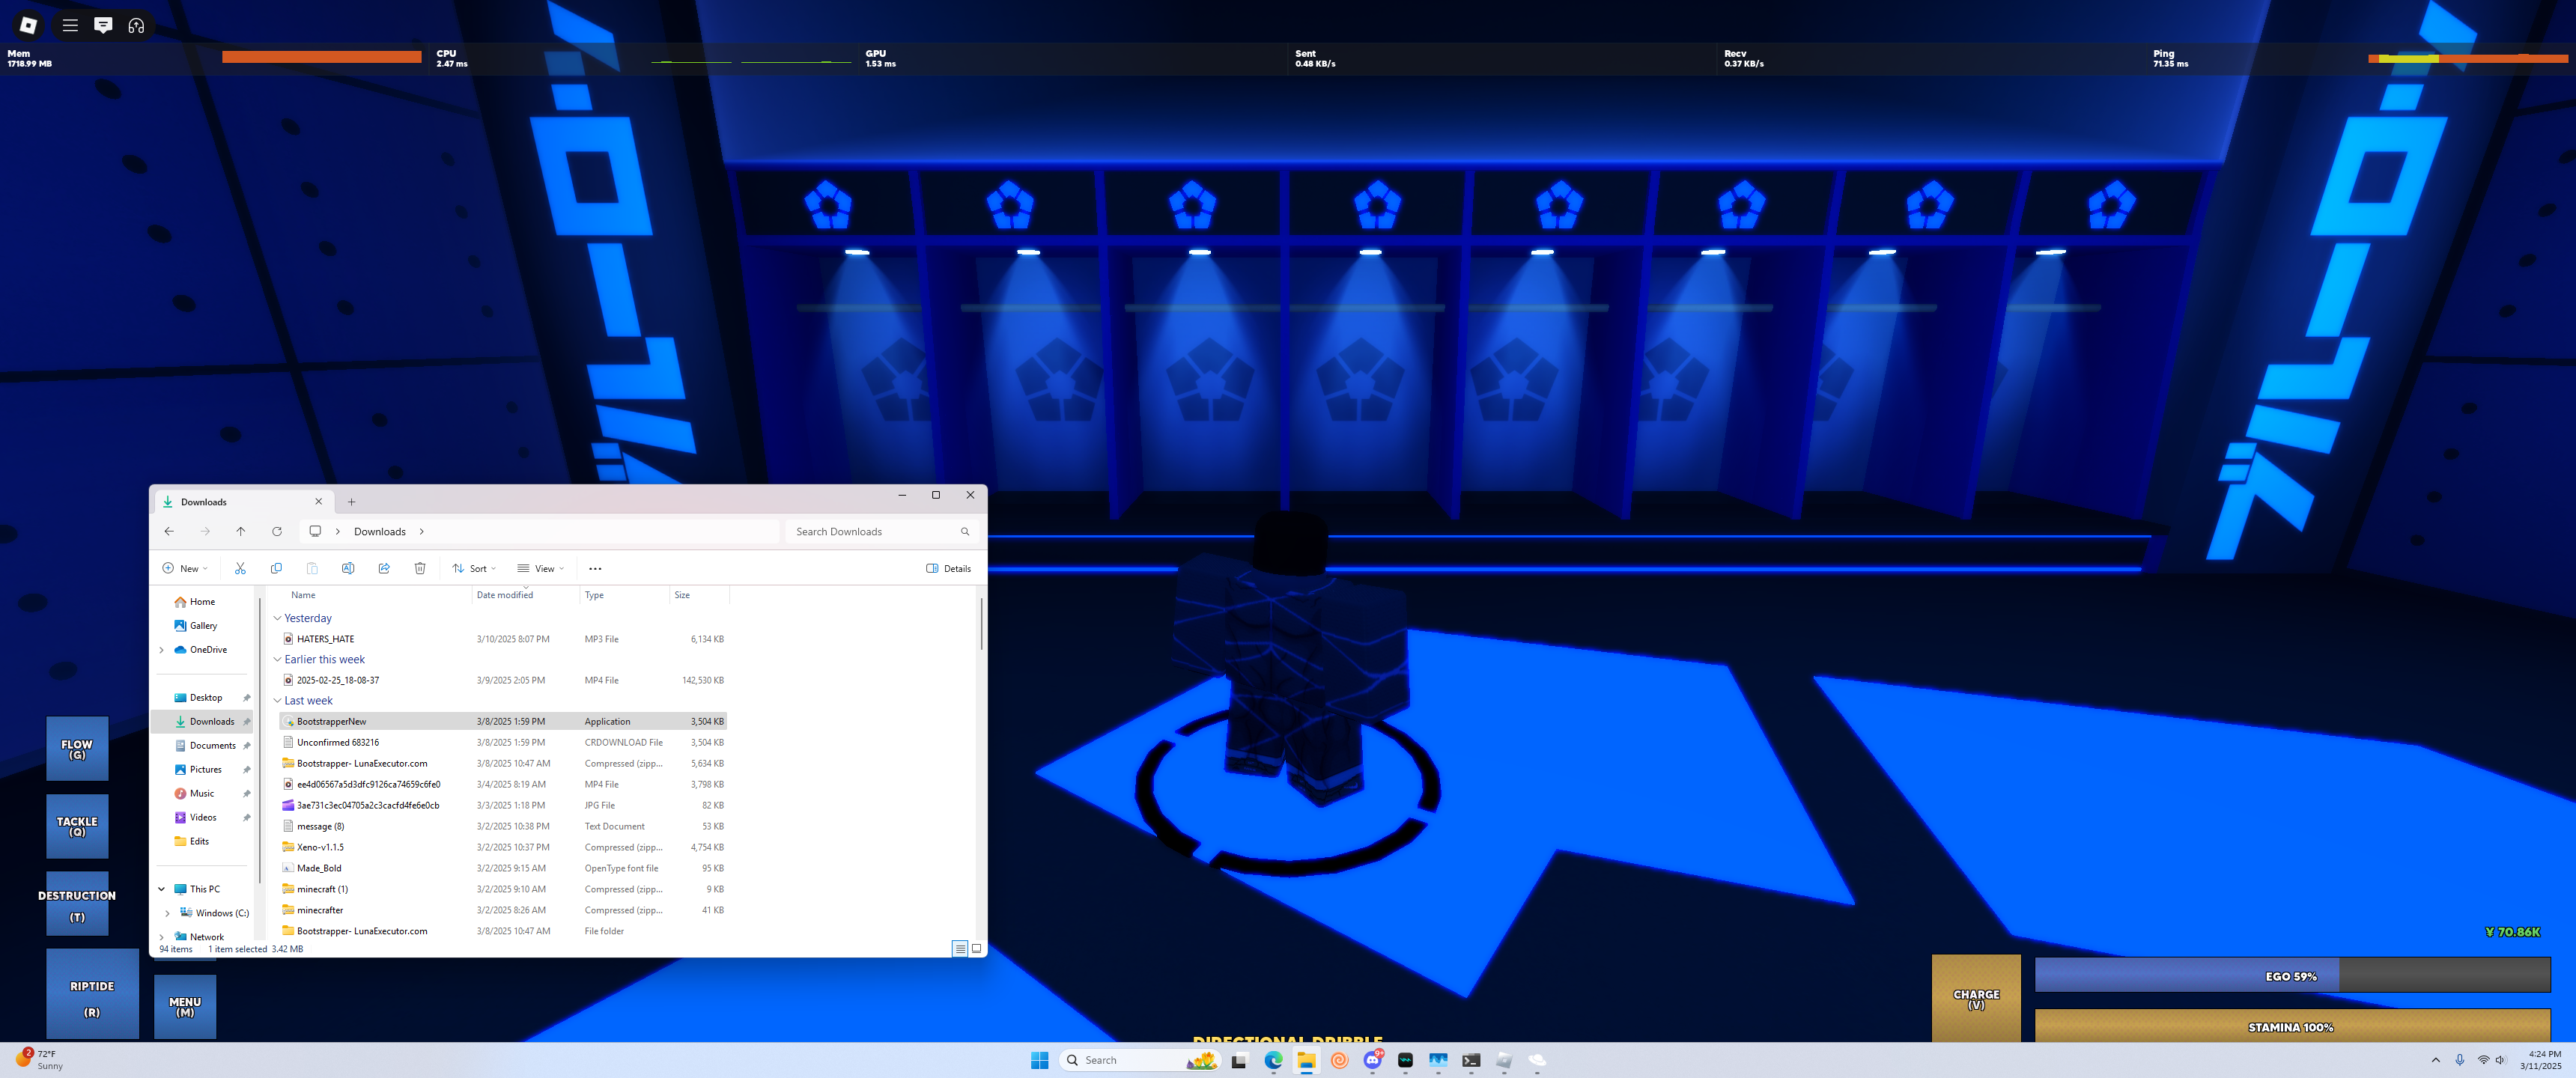Click the Cut scissors icon in Explorer toolbar
Viewport: 2576px width, 1078px height.
[240, 568]
